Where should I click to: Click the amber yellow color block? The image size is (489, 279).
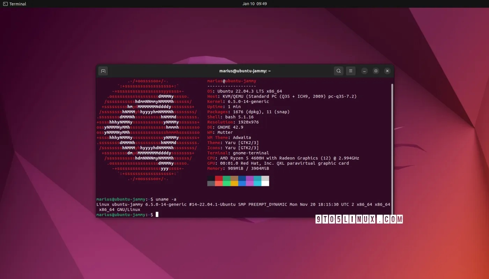click(x=234, y=183)
